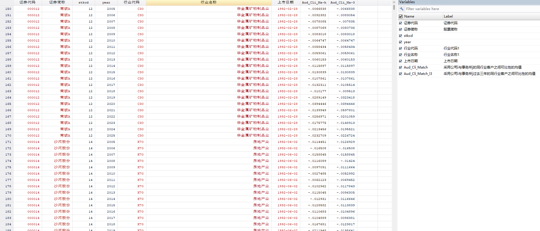Screen dimensions: 540x231
Task: Select variable name Aud_Cli_Match_l3 in Variables list
Action: (x=418, y=74)
